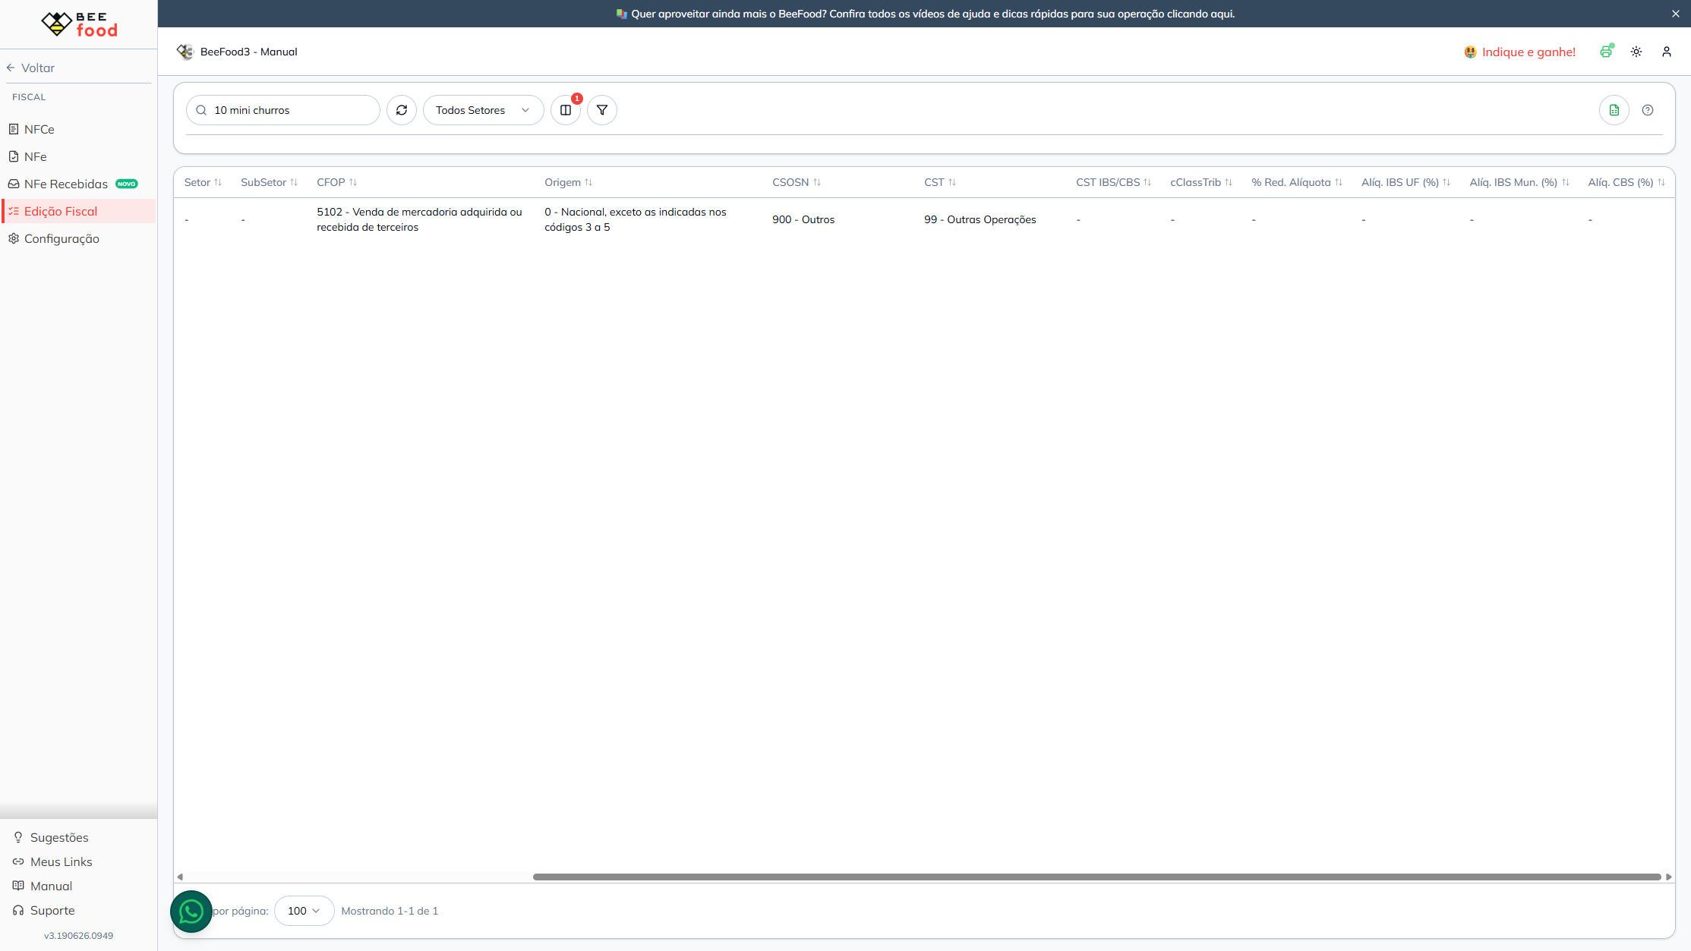Sort by the Origem column
This screenshot has height=951, width=1691.
tap(569, 182)
